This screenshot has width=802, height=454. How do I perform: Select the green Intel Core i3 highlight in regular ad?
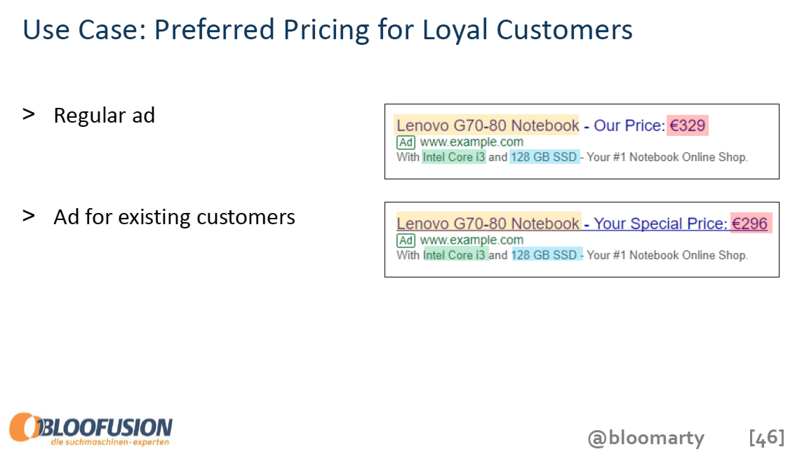(x=454, y=157)
